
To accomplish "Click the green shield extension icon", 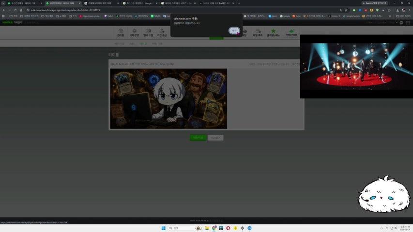I will pyautogui.click(x=377, y=10).
